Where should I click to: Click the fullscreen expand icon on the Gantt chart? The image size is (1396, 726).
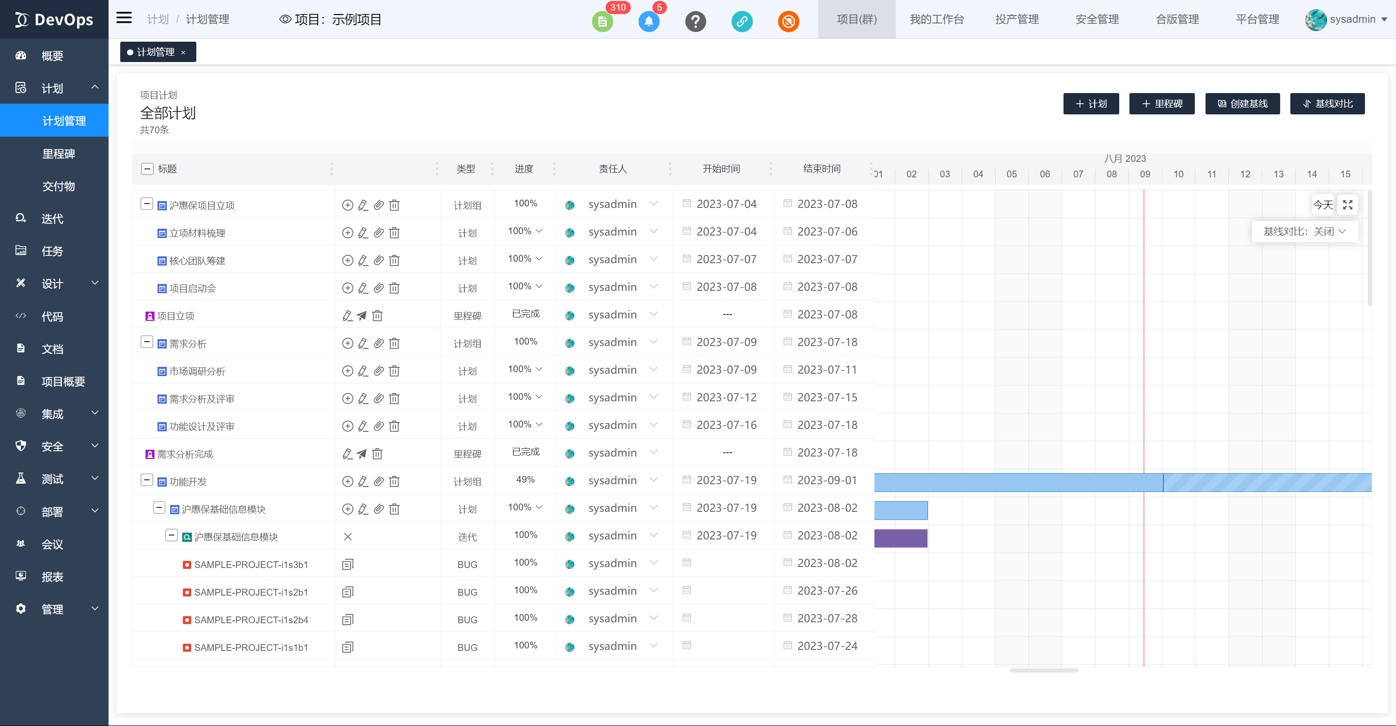tap(1347, 205)
